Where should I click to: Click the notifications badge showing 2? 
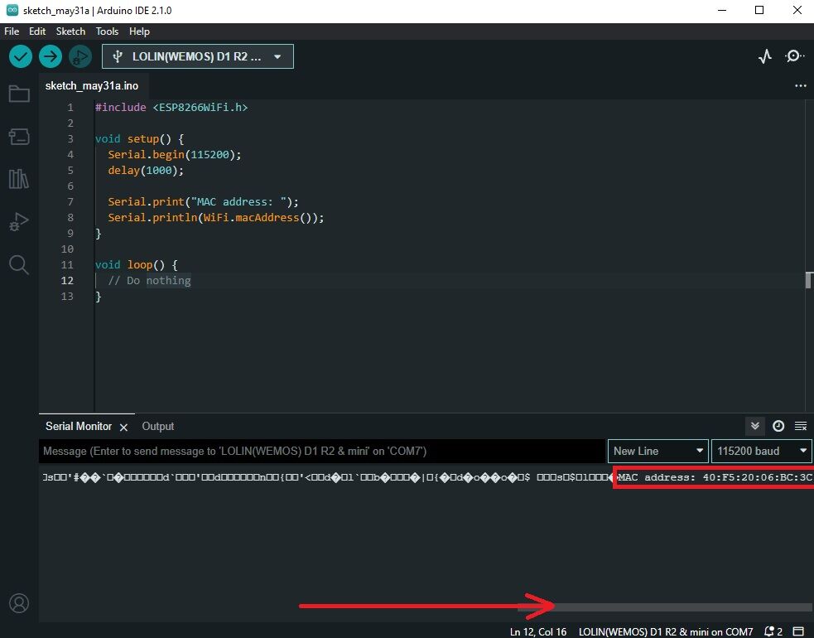coord(772,631)
